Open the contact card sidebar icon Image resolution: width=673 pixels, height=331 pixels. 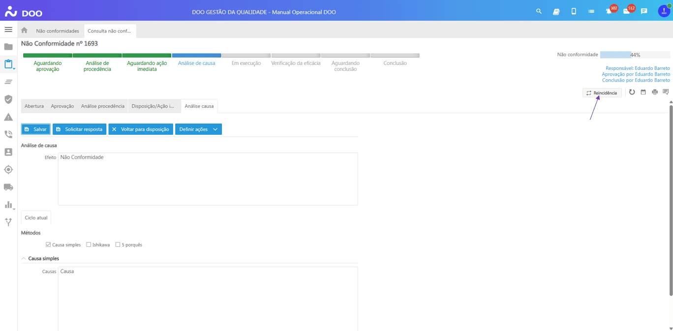coord(8,152)
